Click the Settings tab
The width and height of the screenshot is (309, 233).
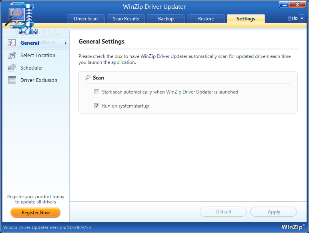246,19
